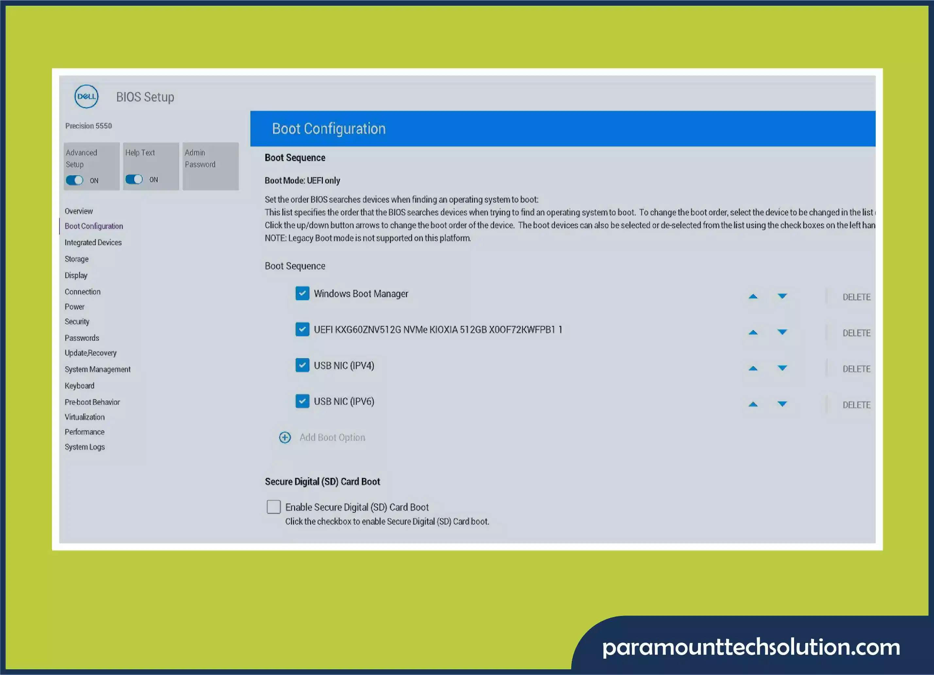Move Windows Boot Manager up arrow
The width and height of the screenshot is (934, 675).
click(753, 296)
